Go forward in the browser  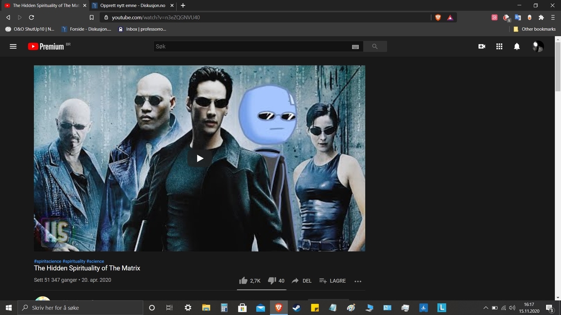coord(20,17)
